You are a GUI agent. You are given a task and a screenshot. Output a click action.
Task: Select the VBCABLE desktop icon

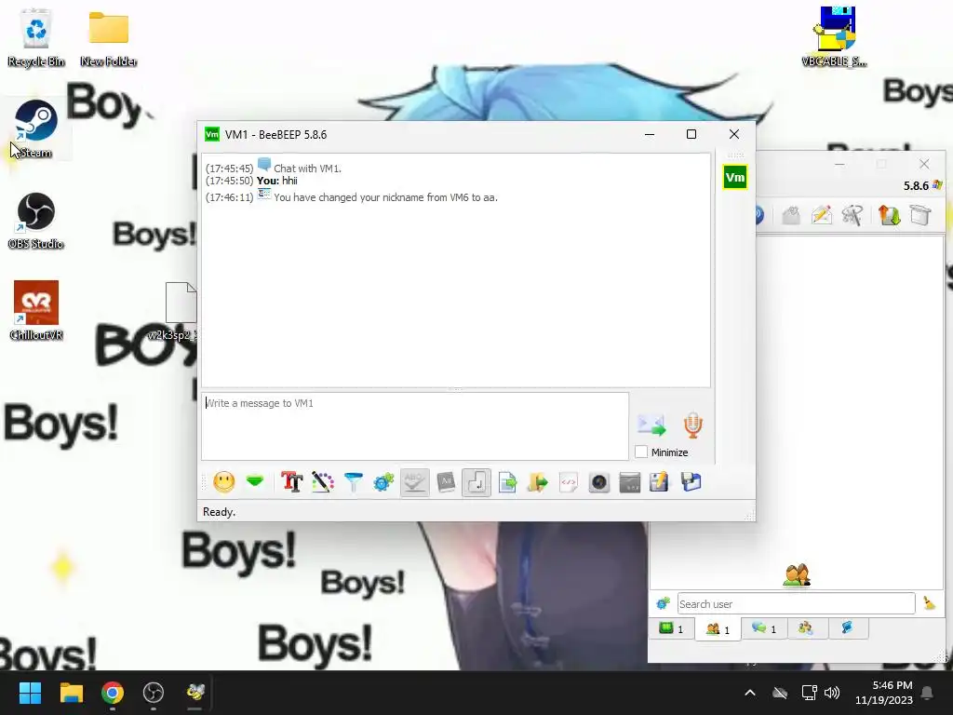835,36
